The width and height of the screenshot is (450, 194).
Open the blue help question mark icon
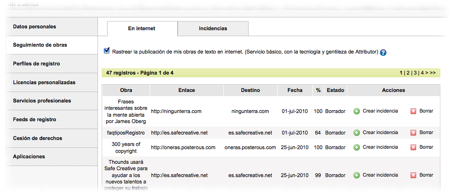click(x=383, y=53)
